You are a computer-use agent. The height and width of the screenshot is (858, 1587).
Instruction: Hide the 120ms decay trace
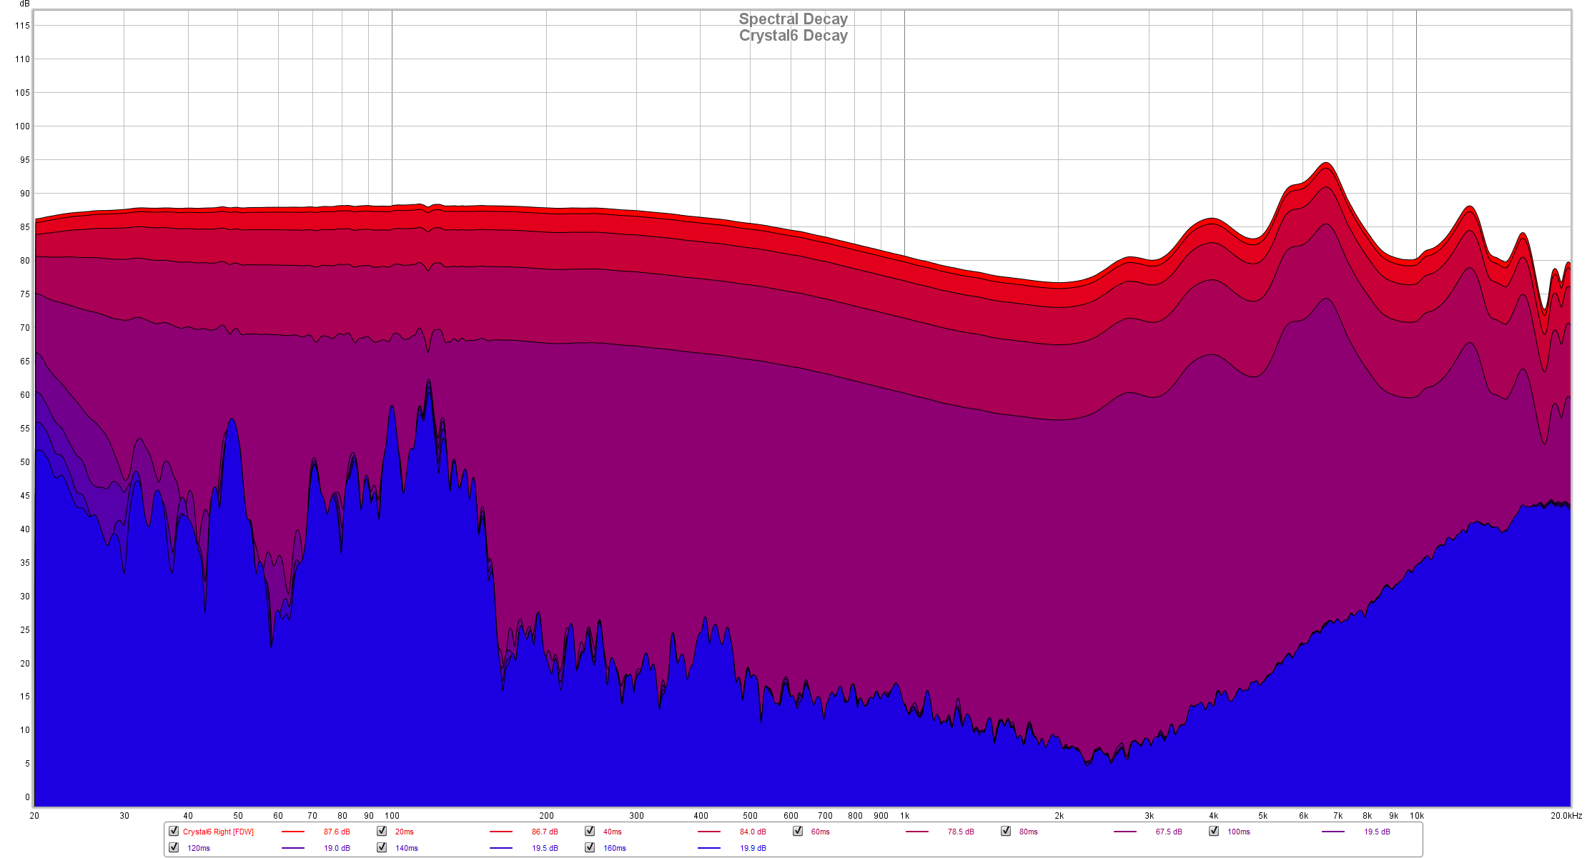(x=174, y=847)
